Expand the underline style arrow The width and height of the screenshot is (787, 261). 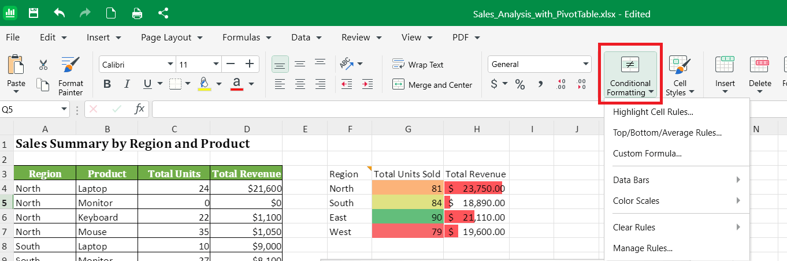point(159,84)
